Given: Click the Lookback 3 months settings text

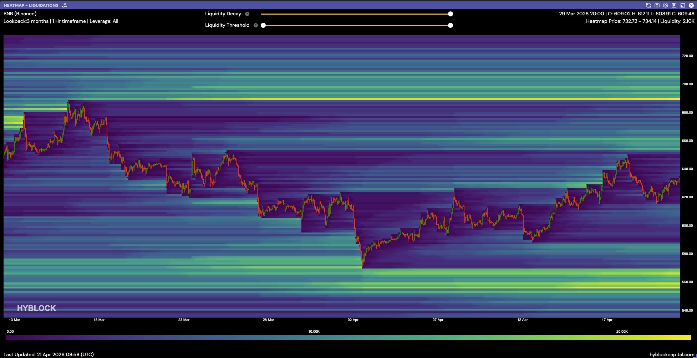Looking at the screenshot, I should click(x=26, y=21).
